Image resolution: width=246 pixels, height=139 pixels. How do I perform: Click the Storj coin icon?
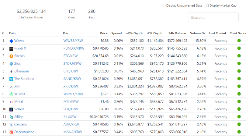coord(11,64)
